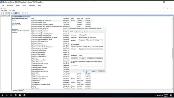Select Microsoft Exchange Search service row
The height and width of the screenshot is (98, 174).
pos(61,23)
